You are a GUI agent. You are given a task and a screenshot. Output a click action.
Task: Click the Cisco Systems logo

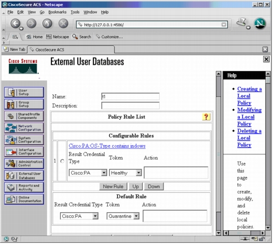pyautogui.click(x=23, y=67)
